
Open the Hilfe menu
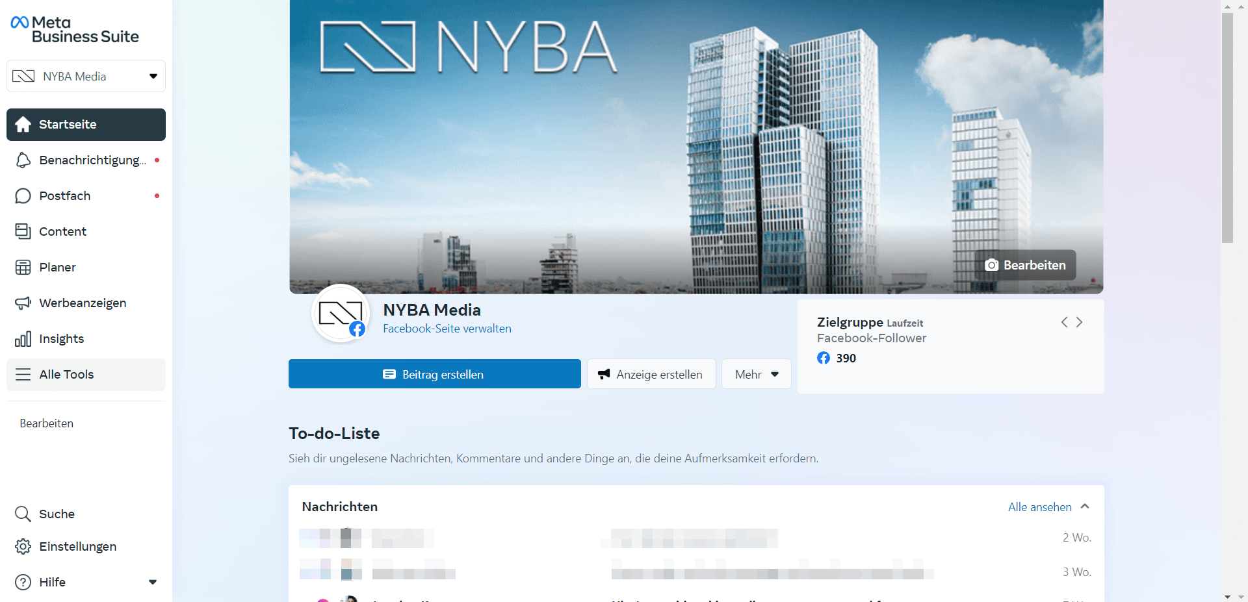[86, 583]
